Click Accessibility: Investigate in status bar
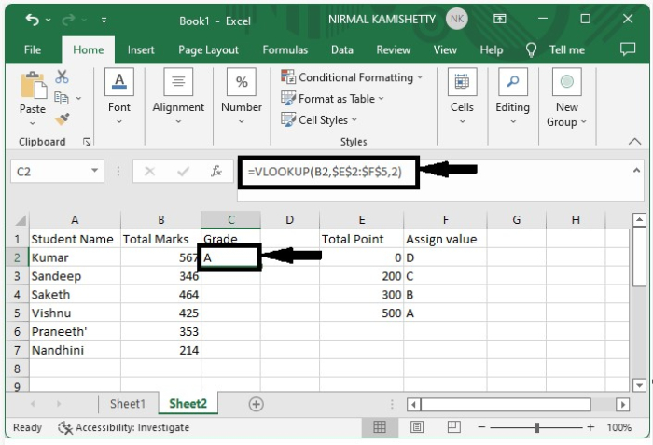This screenshot has width=653, height=445. 124,427
